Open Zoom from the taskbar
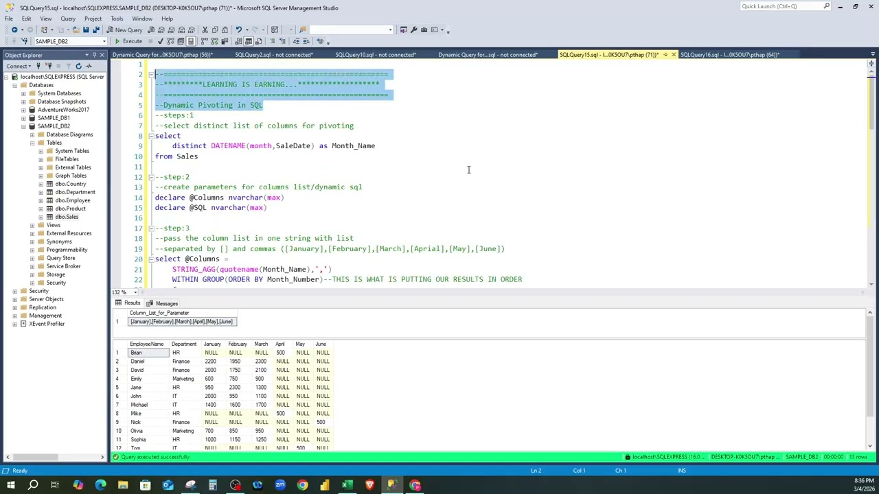 280,485
